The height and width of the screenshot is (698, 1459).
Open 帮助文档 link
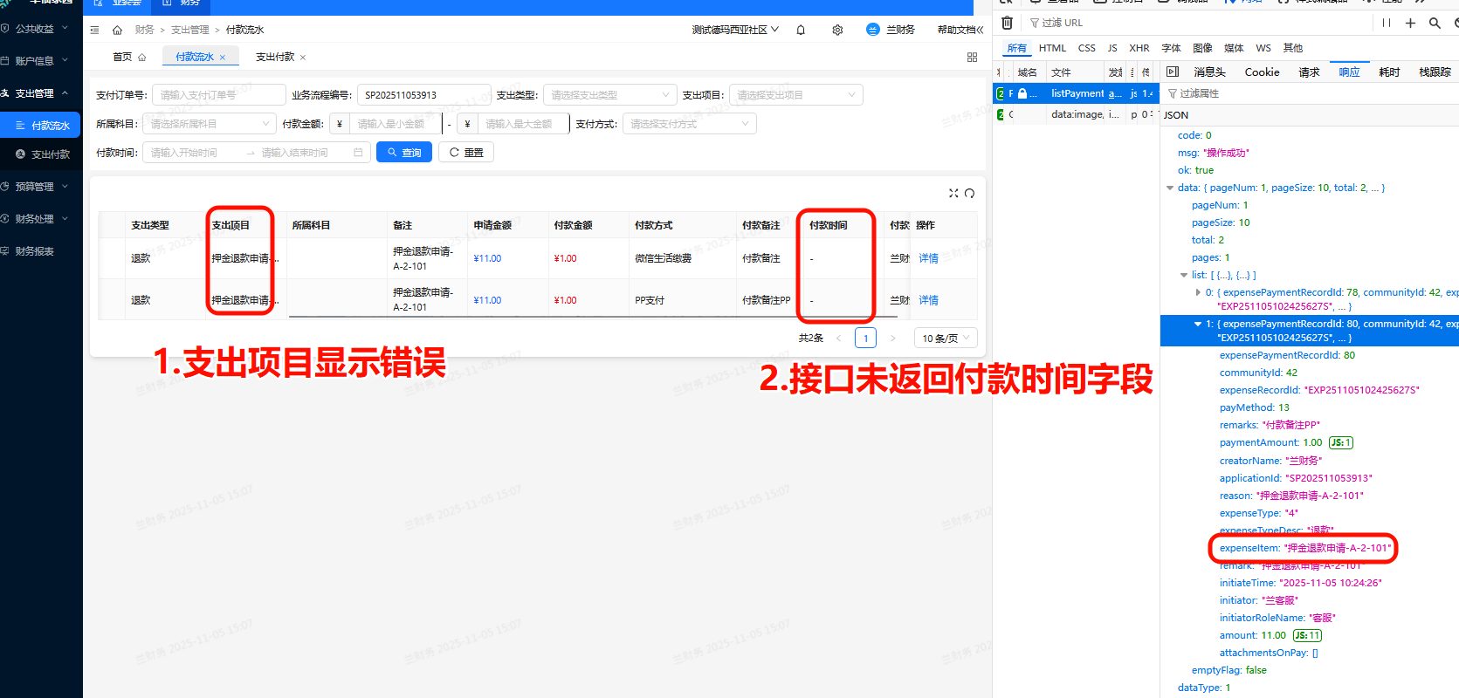[960, 30]
